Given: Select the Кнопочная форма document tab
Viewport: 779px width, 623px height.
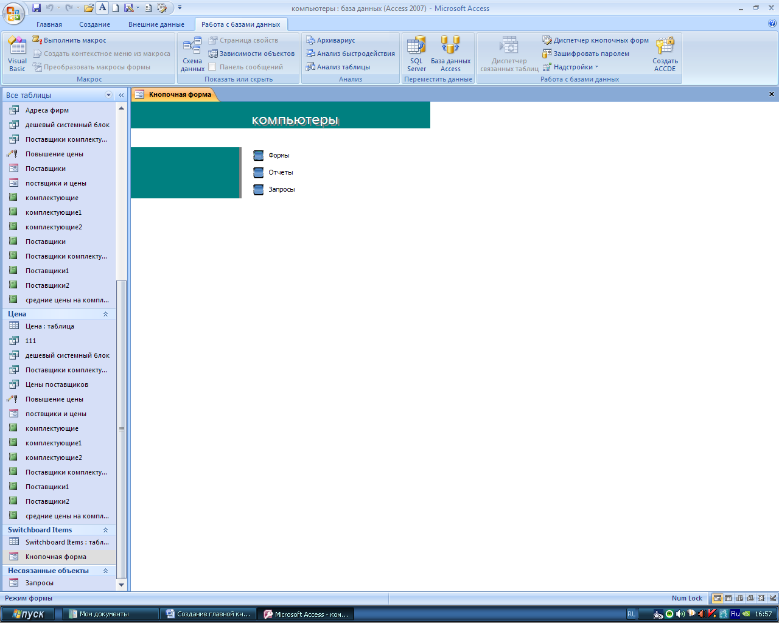Looking at the screenshot, I should [174, 94].
